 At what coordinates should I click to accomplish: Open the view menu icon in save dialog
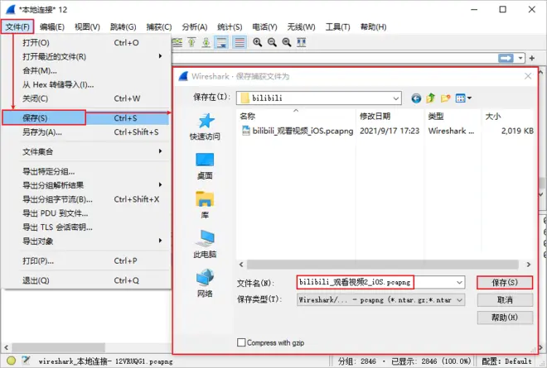tap(463, 98)
